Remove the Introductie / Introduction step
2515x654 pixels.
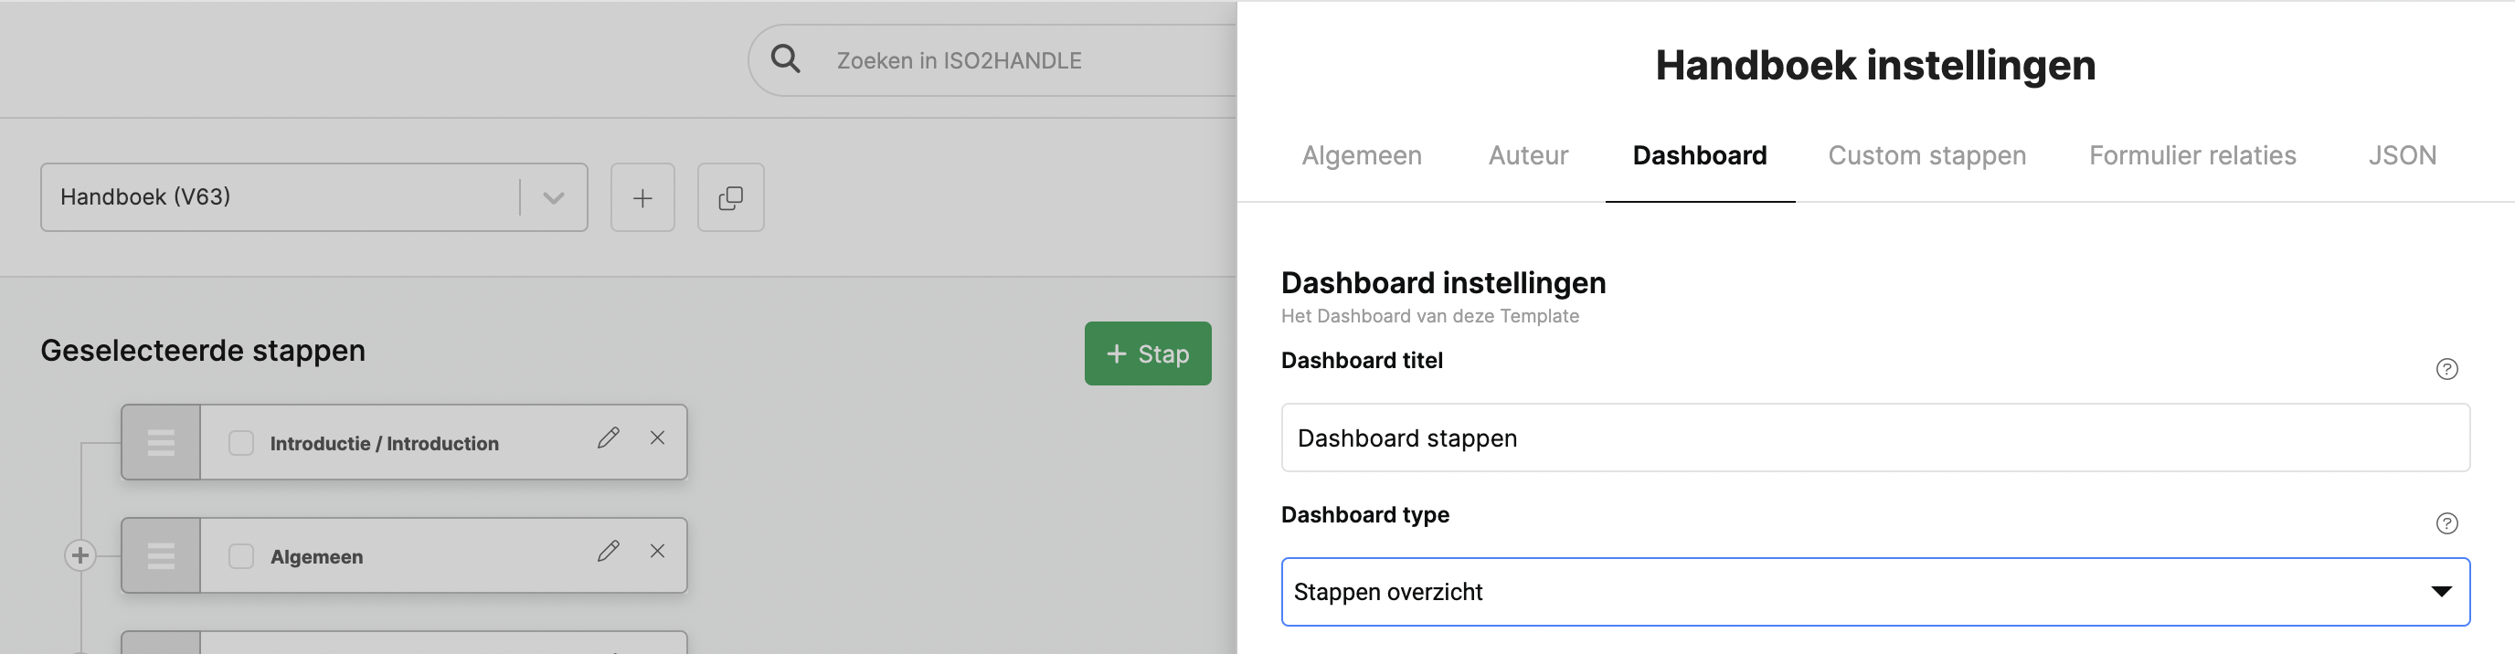(x=658, y=438)
